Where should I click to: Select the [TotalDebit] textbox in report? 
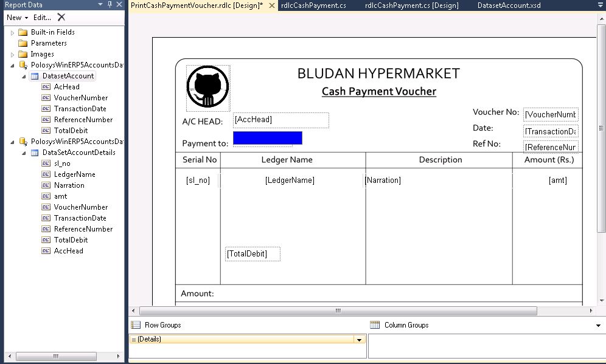point(252,254)
